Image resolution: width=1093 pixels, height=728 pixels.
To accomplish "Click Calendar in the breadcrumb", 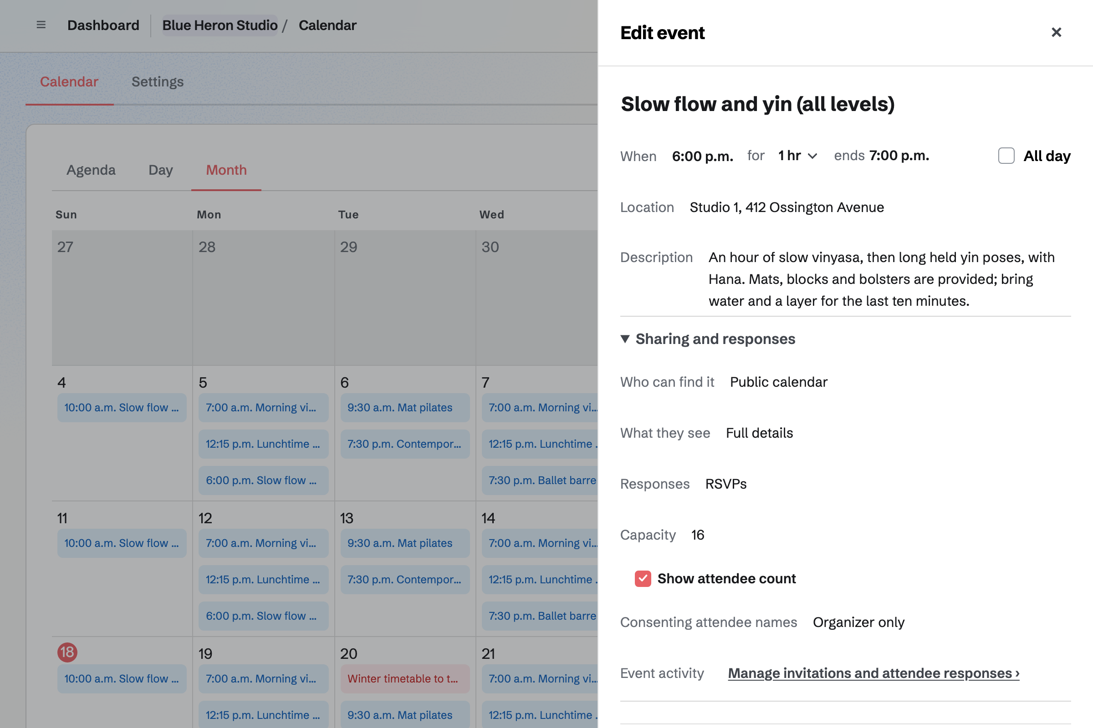I will point(327,25).
